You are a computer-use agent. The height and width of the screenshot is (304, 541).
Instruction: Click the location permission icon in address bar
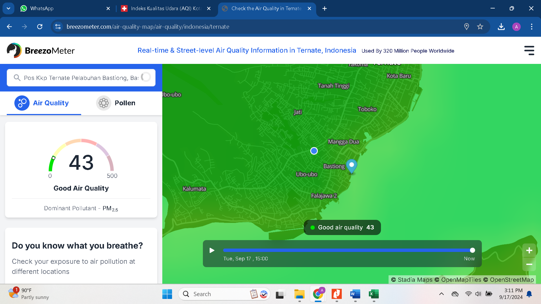[x=467, y=27]
